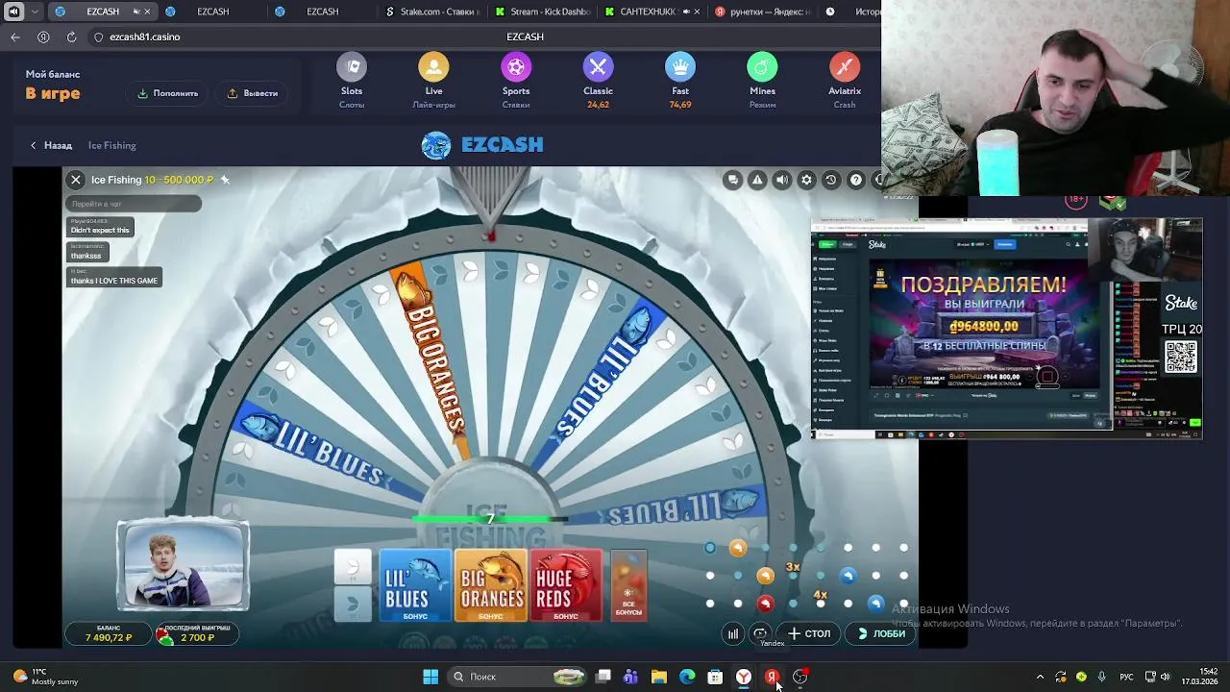Select the ВСЕ БОНУСЫ all bonuses card
Screen dimensions: 1230x692
(628, 585)
